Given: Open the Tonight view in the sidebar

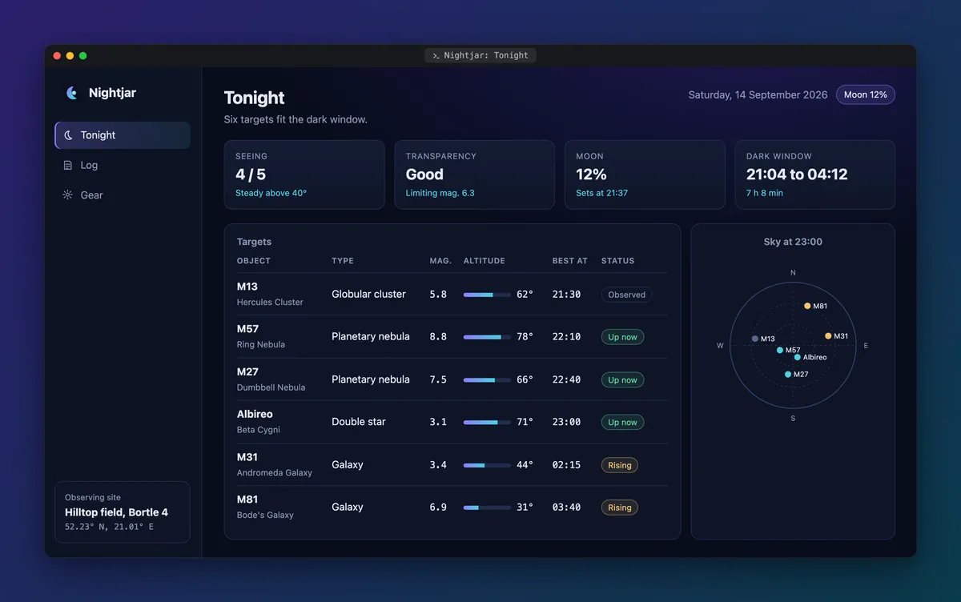Looking at the screenshot, I should pos(123,135).
